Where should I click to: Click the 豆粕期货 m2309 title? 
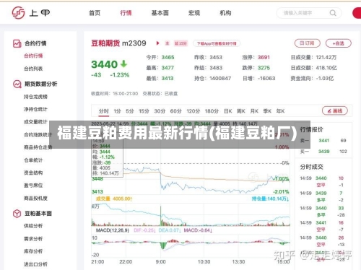(118, 43)
